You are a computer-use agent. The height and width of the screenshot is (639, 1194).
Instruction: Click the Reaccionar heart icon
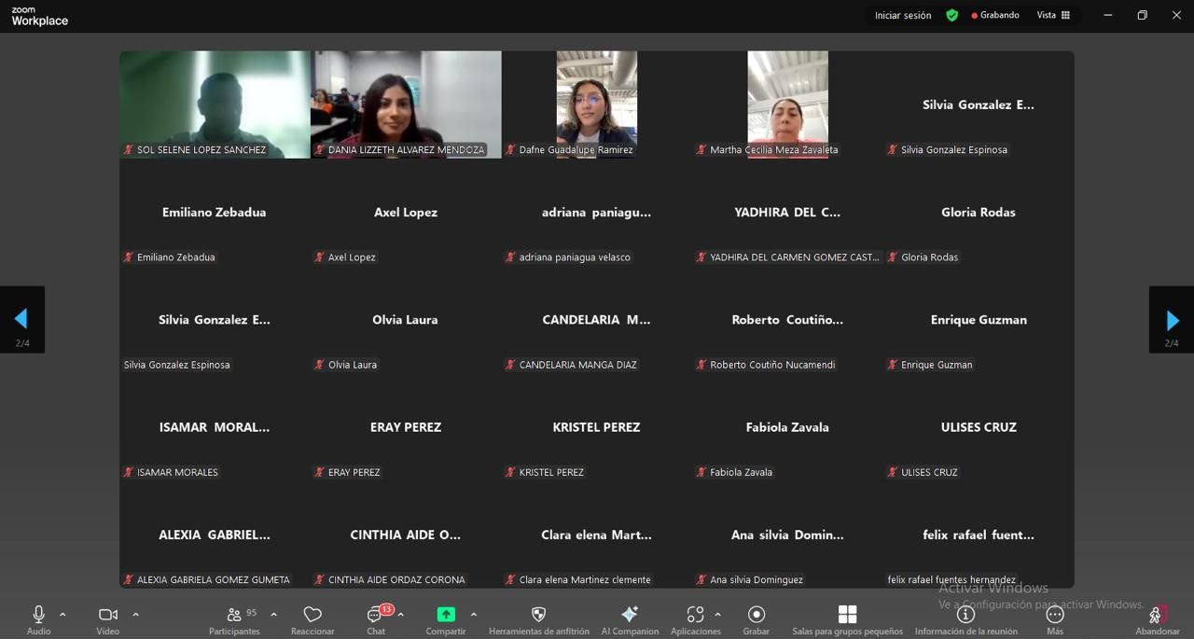[312, 615]
